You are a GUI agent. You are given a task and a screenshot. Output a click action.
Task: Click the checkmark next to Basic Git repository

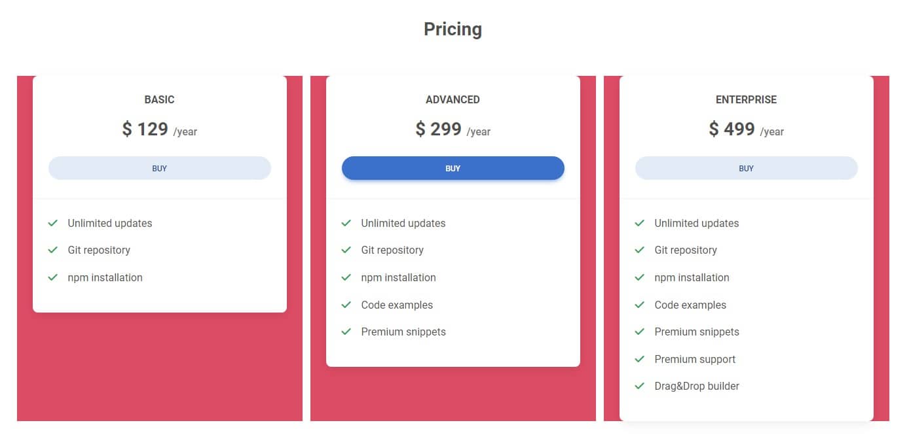(53, 250)
